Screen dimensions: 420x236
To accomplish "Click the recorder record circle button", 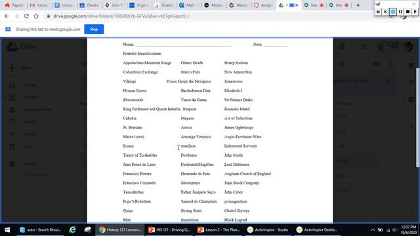I will (392, 12).
